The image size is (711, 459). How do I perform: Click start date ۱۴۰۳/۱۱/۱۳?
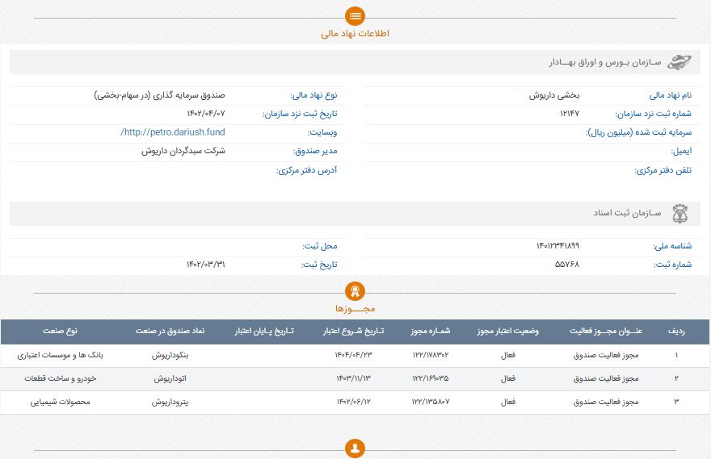353,378
